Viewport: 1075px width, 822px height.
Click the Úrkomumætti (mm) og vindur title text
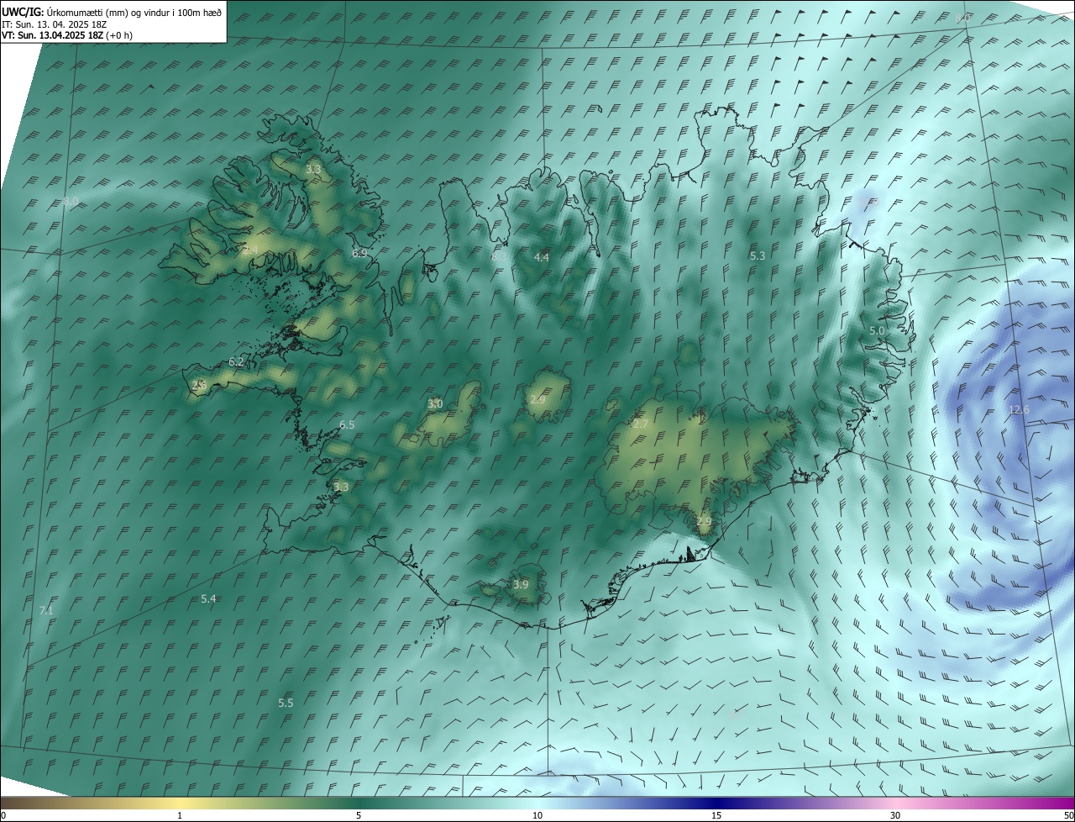pyautogui.click(x=134, y=13)
